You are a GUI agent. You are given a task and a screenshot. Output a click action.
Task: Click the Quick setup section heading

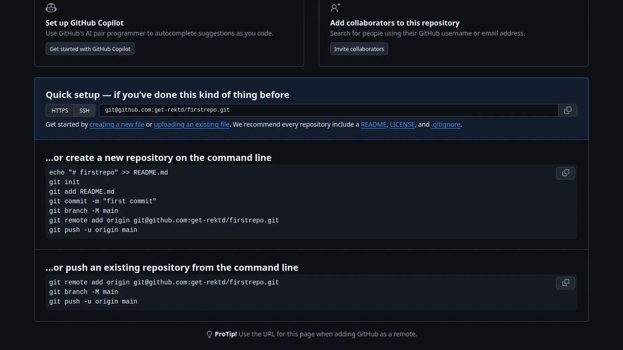coord(167,95)
